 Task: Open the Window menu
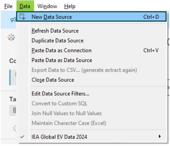click(47, 6)
